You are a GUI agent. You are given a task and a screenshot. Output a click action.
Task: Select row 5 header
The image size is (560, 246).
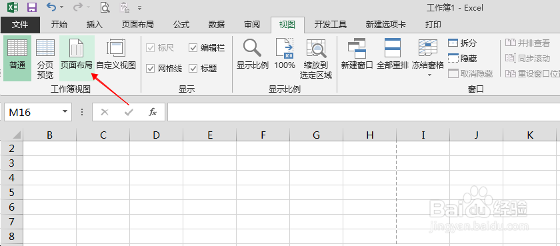11,193
